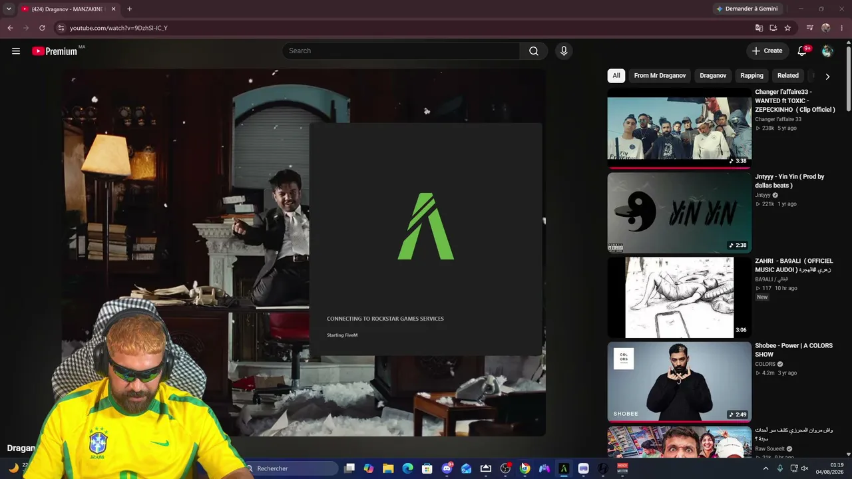Image resolution: width=852 pixels, height=479 pixels.
Task: Bookmark this page with the star
Action: point(787,28)
